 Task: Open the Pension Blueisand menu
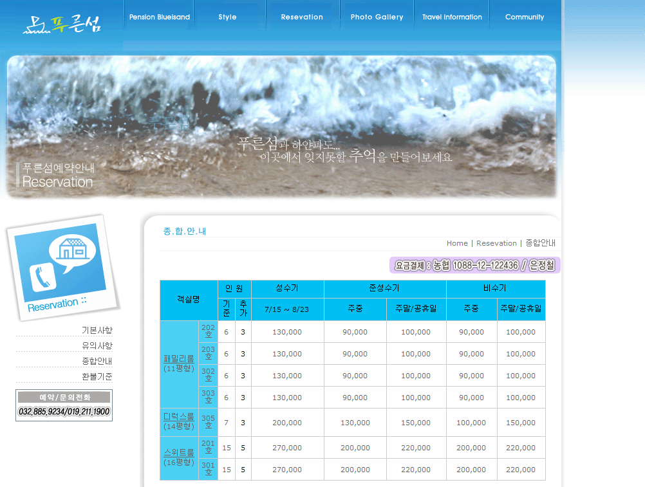(x=160, y=17)
